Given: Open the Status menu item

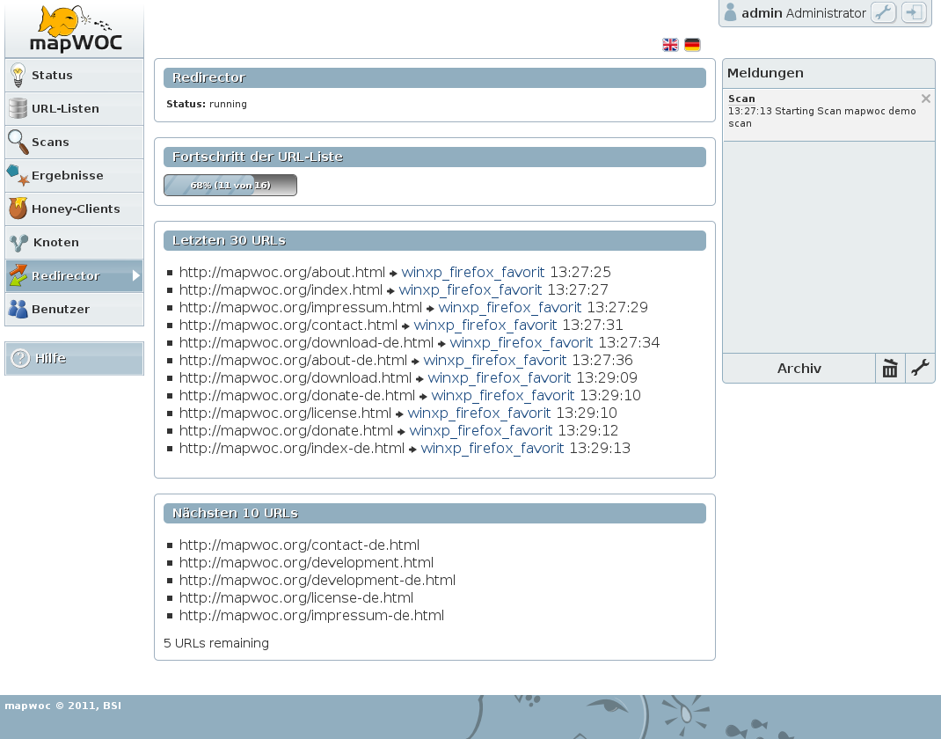Looking at the screenshot, I should point(75,75).
